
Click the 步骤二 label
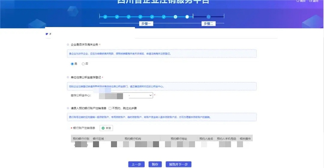209,24
